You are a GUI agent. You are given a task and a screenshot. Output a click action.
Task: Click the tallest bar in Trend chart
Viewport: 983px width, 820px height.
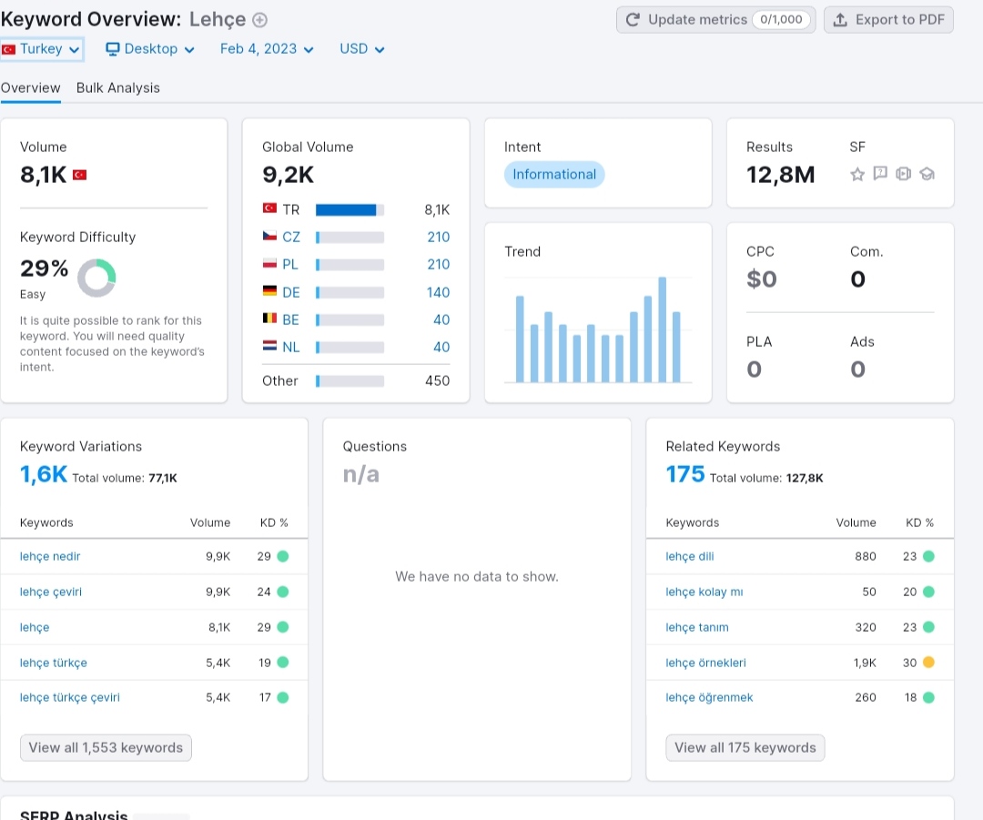point(662,329)
